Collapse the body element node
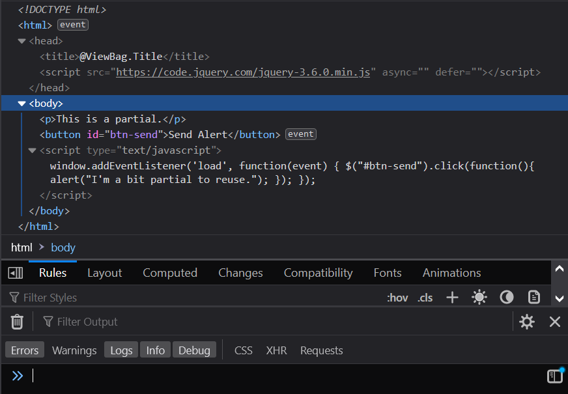Screen dimensions: 568x394 pyautogui.click(x=21, y=104)
